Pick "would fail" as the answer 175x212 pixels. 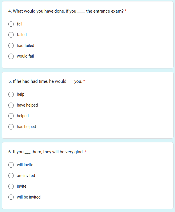point(11,56)
